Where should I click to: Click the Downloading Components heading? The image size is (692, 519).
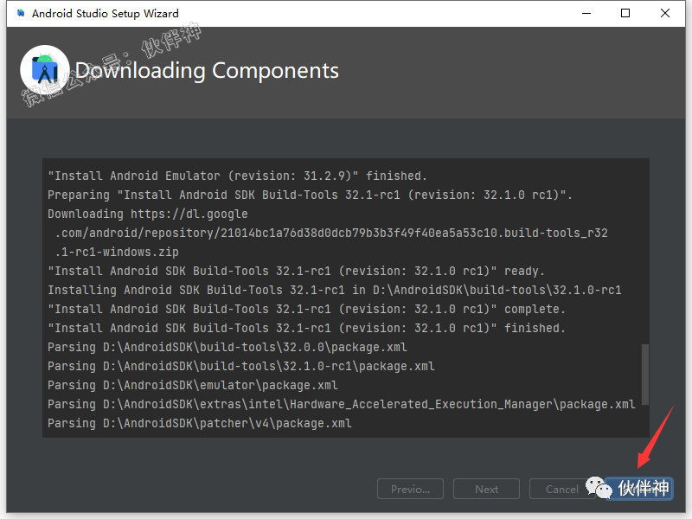(207, 71)
